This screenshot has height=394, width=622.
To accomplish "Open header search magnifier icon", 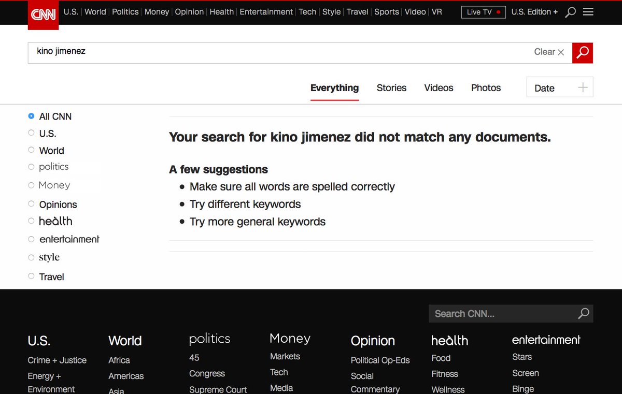I will point(570,12).
